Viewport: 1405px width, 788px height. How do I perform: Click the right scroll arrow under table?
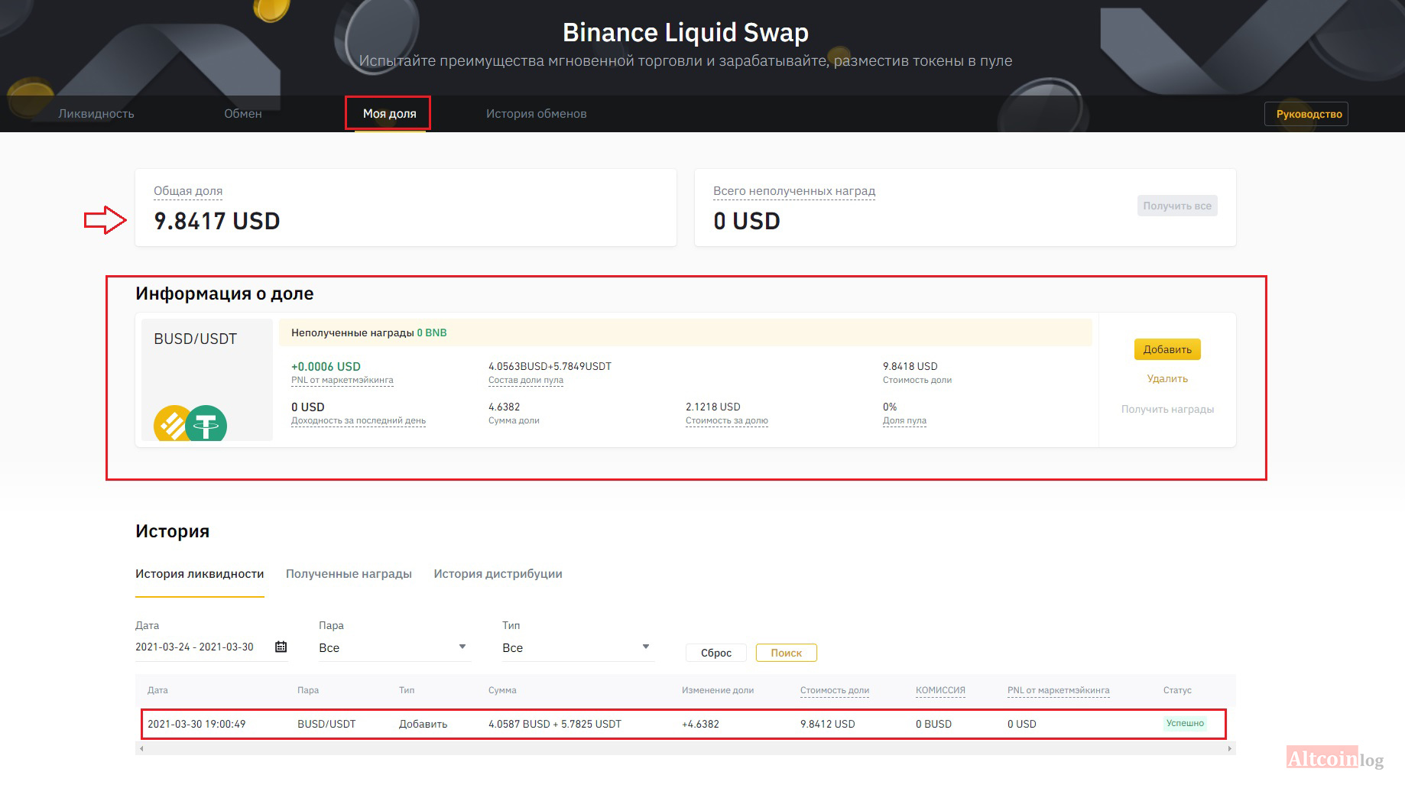[x=1229, y=749]
